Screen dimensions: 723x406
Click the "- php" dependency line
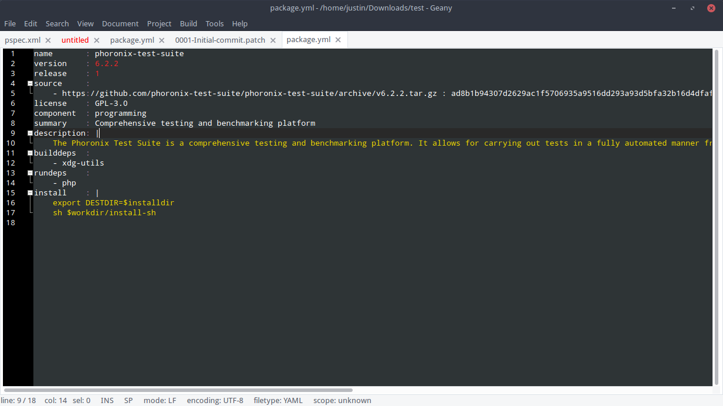(x=64, y=183)
